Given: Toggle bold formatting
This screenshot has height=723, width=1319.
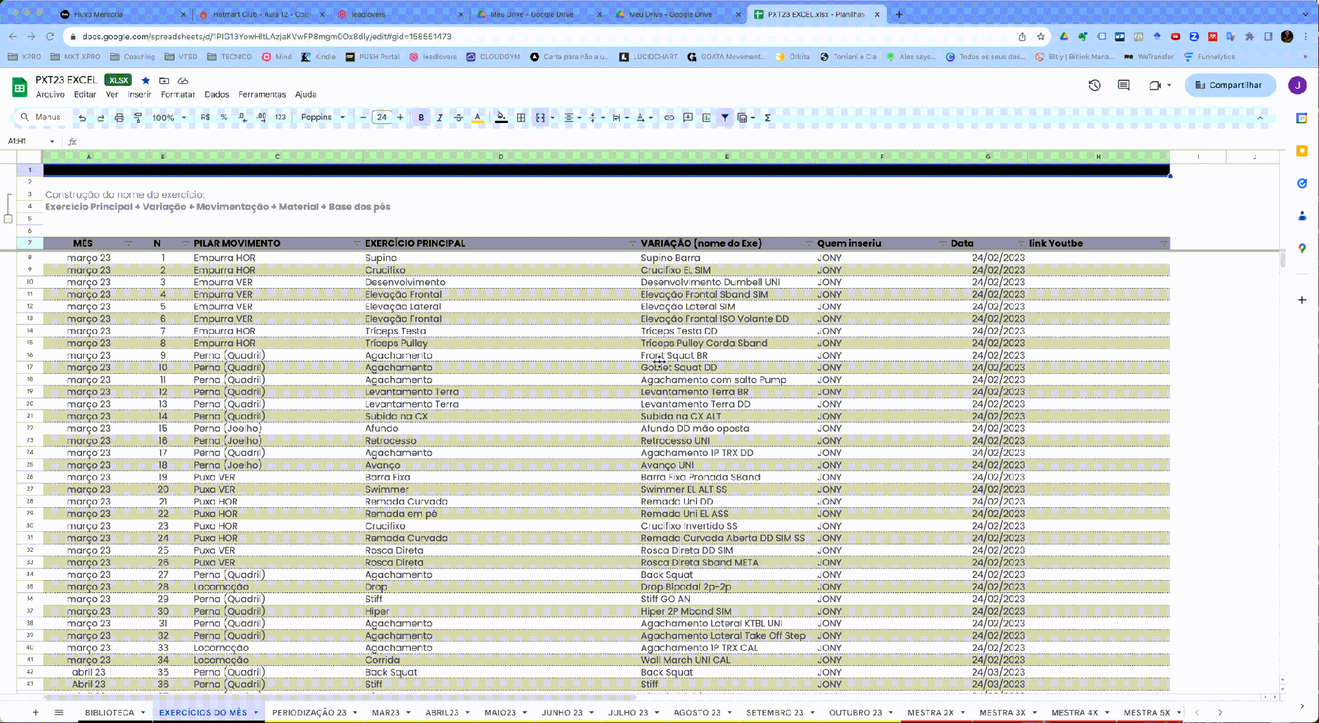Looking at the screenshot, I should [x=421, y=118].
